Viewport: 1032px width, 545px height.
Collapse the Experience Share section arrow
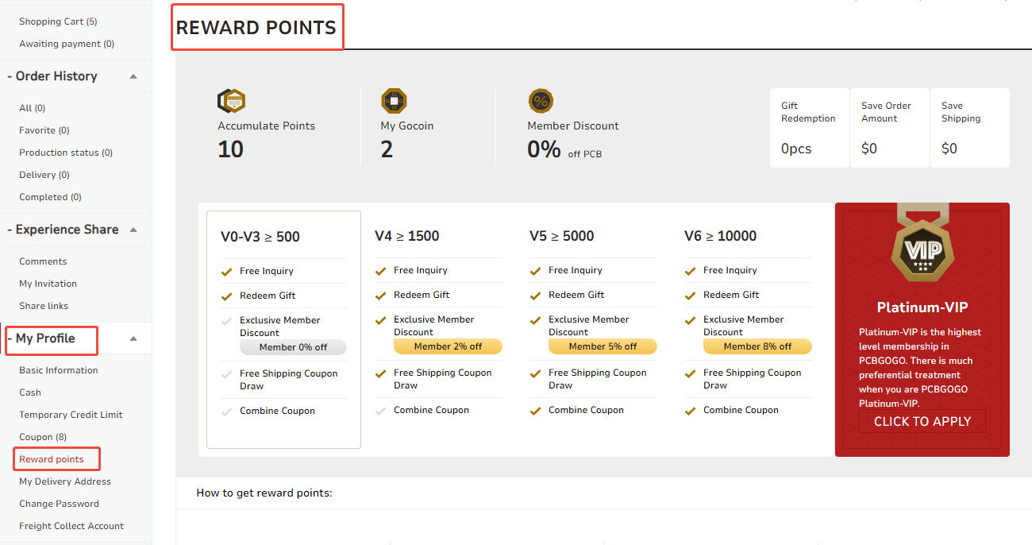click(x=133, y=230)
